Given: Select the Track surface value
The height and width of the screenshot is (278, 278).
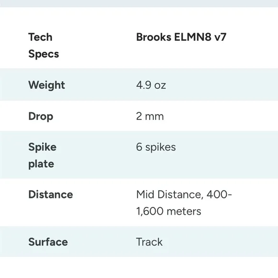Looking at the screenshot, I should click(149, 242).
